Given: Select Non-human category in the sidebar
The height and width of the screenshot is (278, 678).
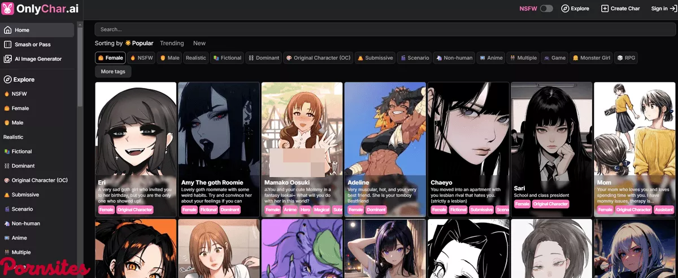Looking at the screenshot, I should [x=25, y=223].
